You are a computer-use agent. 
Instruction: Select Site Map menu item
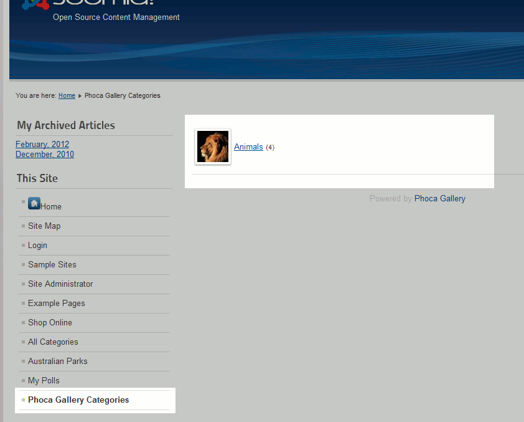click(x=44, y=226)
